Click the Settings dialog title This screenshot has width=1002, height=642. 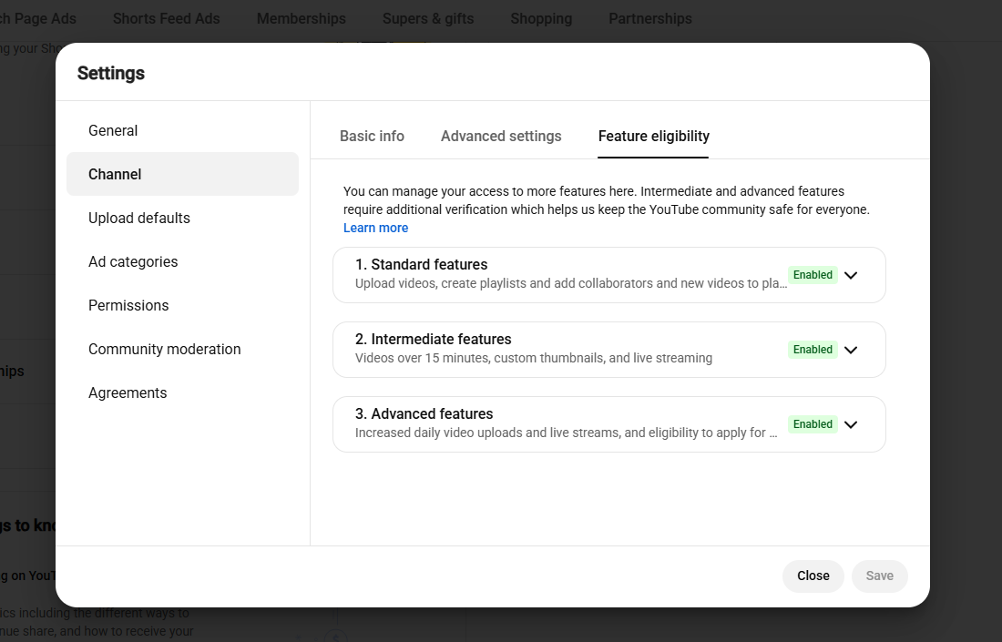coord(111,74)
